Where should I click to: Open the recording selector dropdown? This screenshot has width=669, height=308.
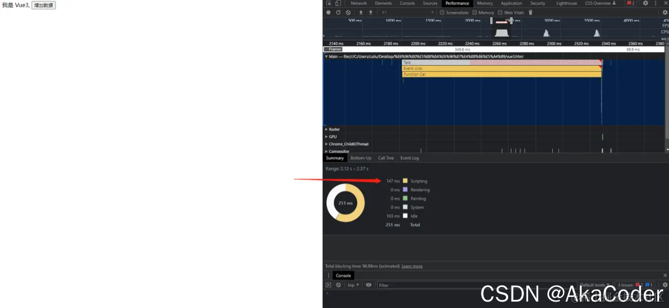(x=407, y=12)
